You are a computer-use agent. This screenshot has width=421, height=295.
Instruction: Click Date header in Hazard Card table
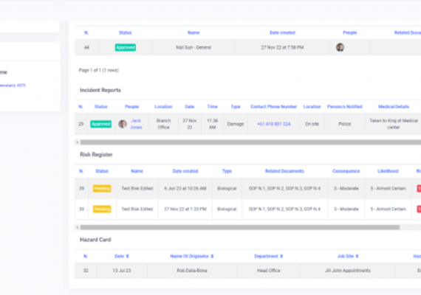pos(119,257)
